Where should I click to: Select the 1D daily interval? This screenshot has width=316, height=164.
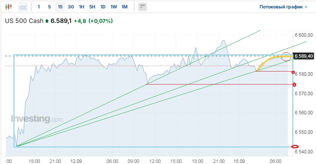pos(103,7)
